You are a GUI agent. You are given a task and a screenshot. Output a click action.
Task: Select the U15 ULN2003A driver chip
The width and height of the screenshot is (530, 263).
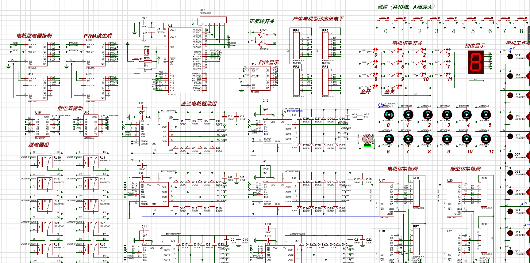point(42,126)
